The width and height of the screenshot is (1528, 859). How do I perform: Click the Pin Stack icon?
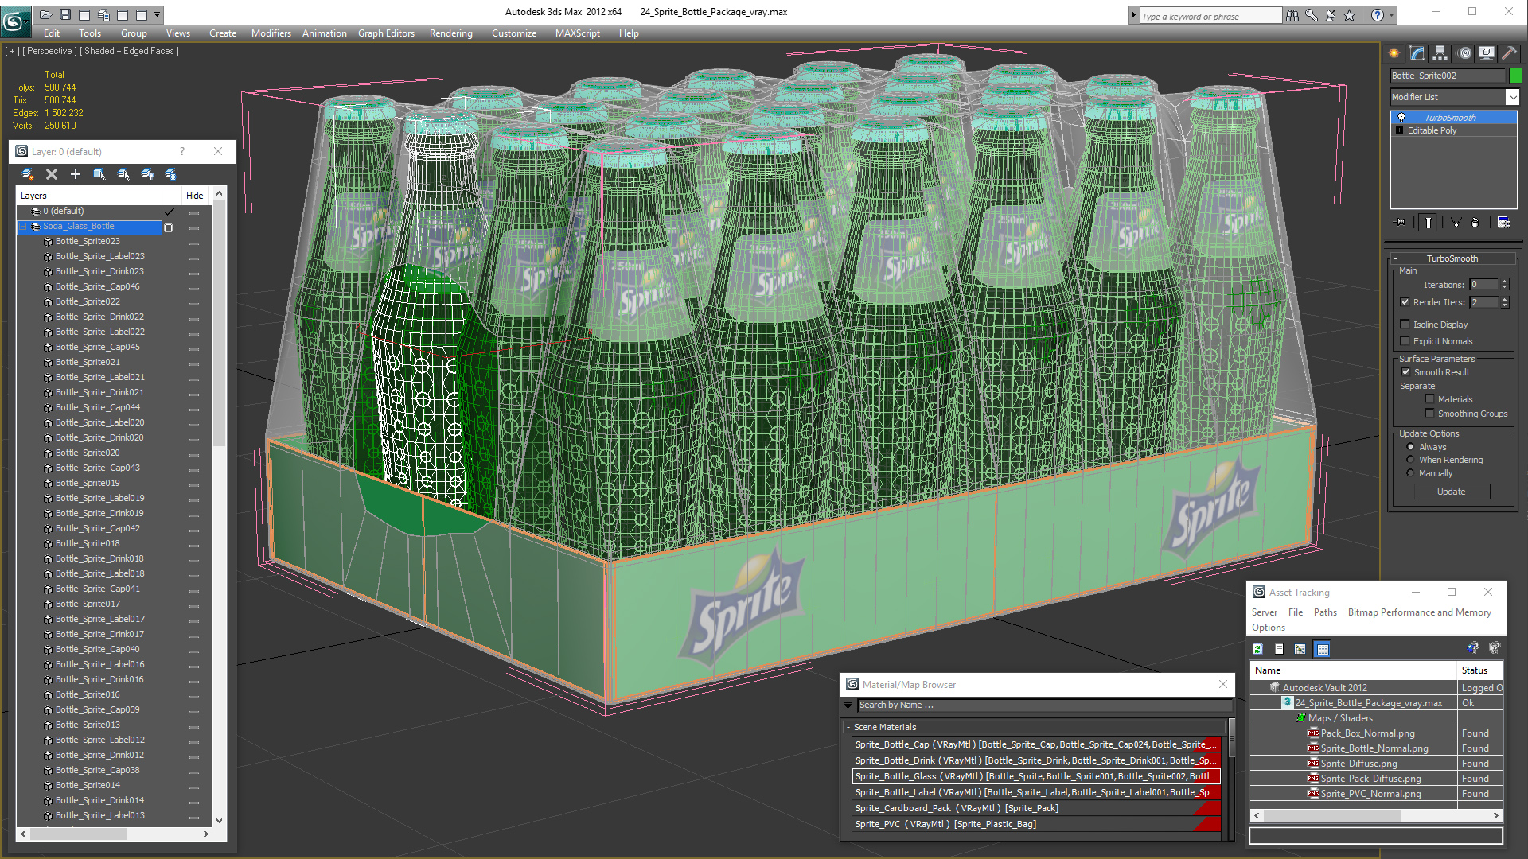(x=1401, y=223)
